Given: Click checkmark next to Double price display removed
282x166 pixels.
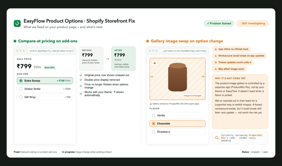Looking at the screenshot, I should (81, 80).
